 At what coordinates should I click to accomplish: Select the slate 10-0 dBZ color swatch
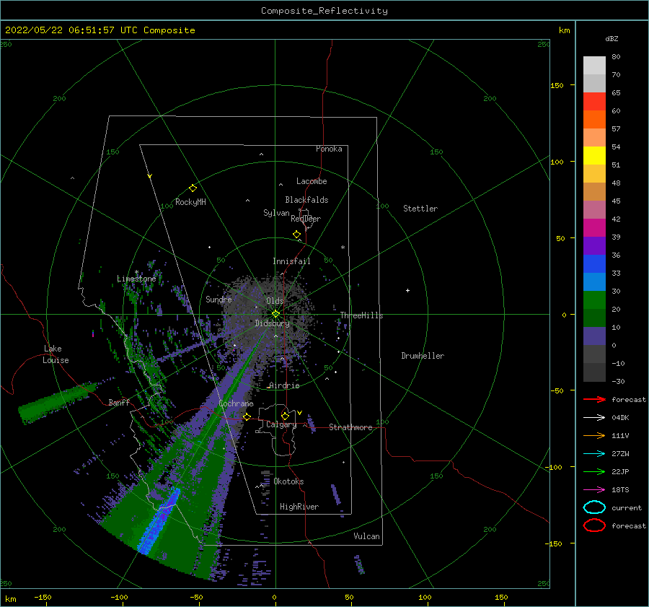594,336
